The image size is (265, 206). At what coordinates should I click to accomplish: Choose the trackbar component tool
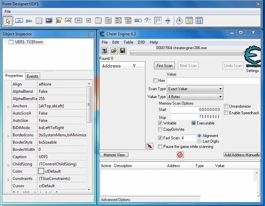coord(148,20)
